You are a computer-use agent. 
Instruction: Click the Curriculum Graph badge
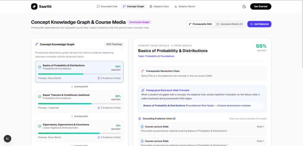point(139,22)
